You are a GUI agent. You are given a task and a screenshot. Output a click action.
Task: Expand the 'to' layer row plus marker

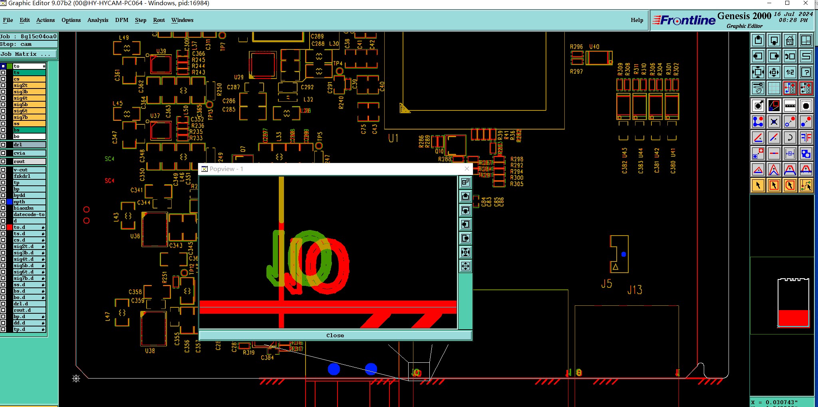[44, 66]
